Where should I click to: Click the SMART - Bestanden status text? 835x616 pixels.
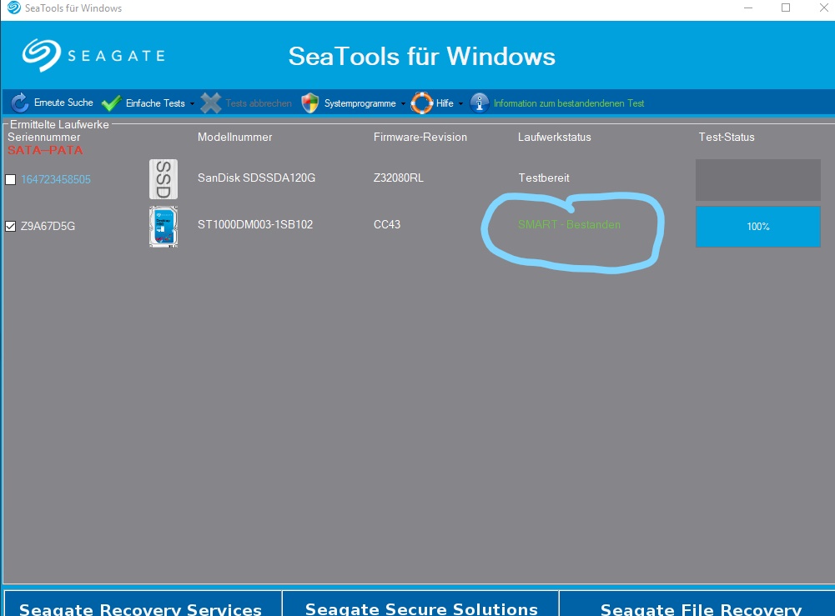point(569,224)
